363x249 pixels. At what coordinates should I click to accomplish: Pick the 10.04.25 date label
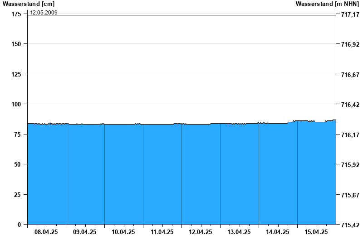click(x=123, y=232)
